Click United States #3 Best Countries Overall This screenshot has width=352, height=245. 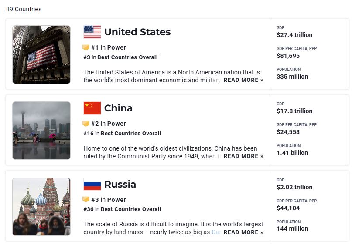coord(120,57)
